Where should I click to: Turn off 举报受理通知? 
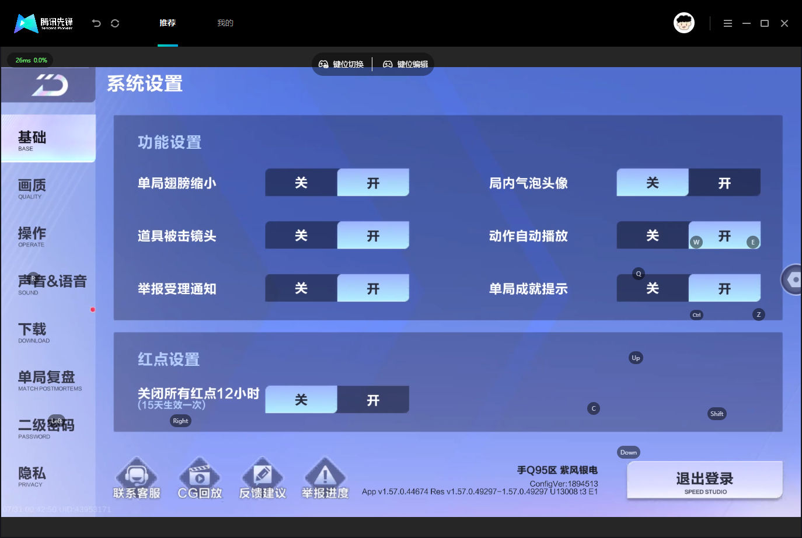point(301,288)
